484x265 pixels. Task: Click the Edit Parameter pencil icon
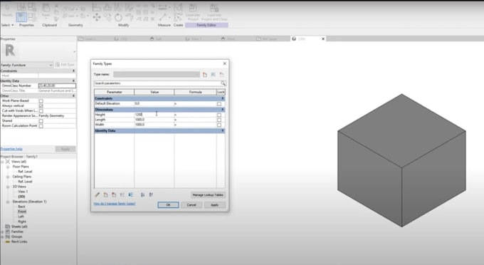(98, 194)
